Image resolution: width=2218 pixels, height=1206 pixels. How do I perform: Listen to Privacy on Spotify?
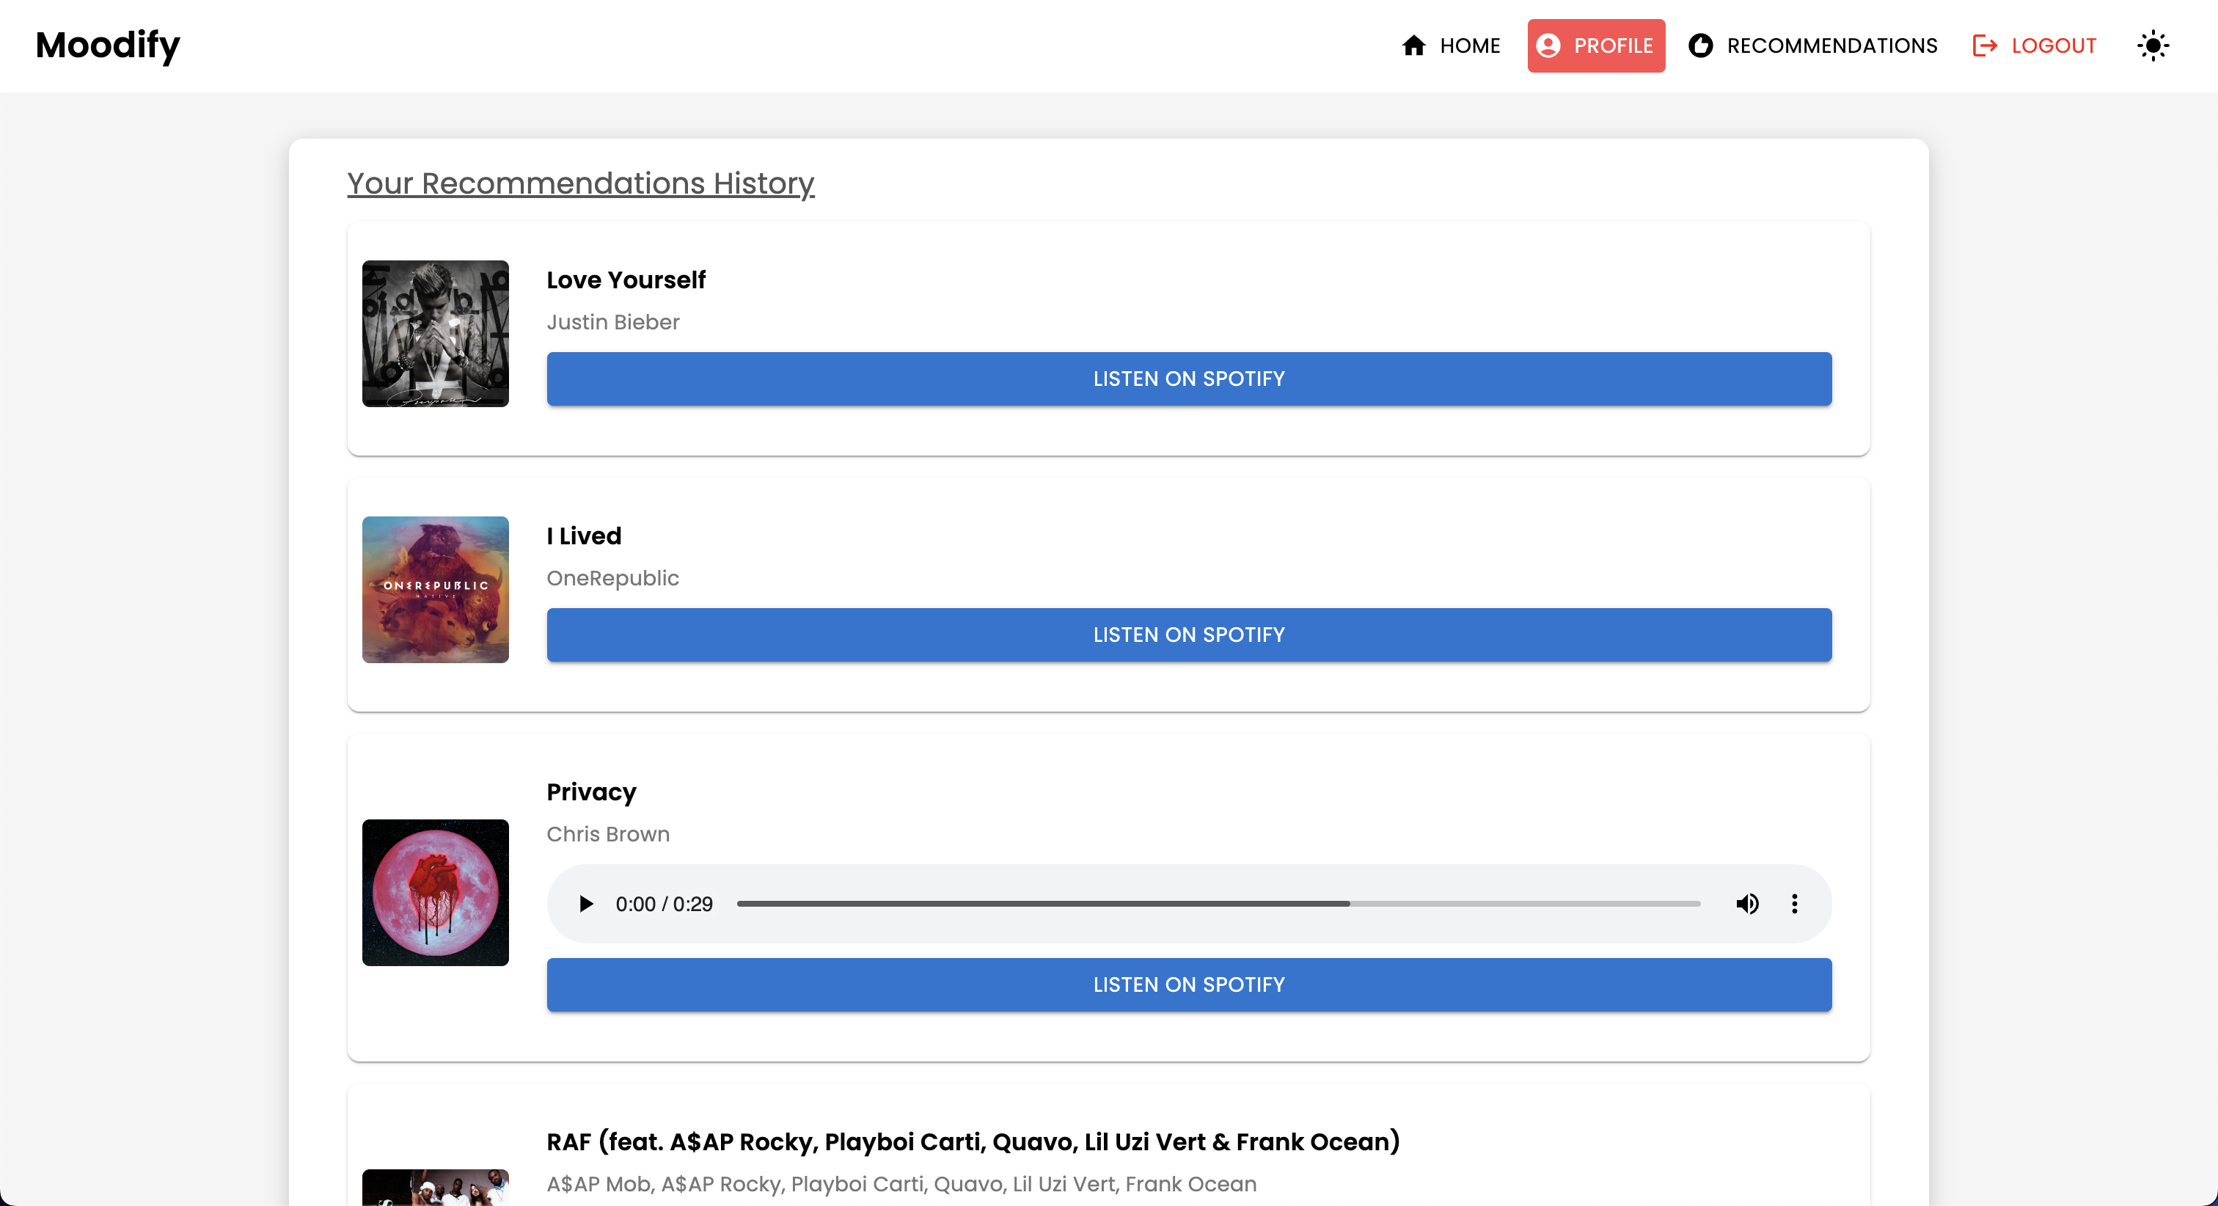click(1188, 984)
